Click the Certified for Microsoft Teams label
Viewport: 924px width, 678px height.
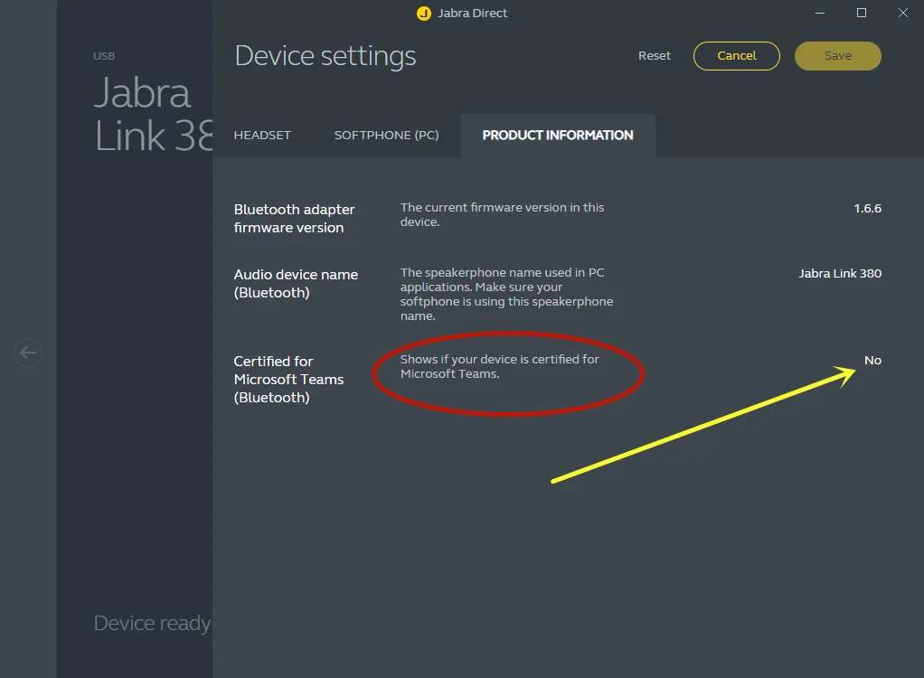(289, 379)
